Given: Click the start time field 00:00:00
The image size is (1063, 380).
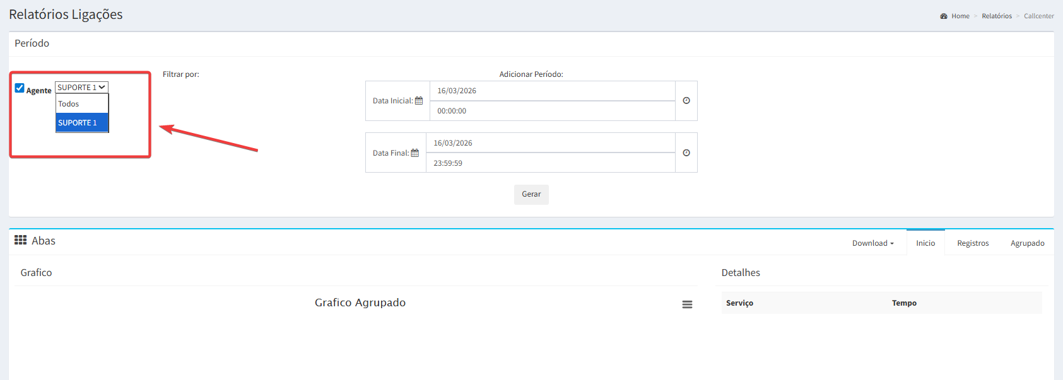Looking at the screenshot, I should point(552,111).
